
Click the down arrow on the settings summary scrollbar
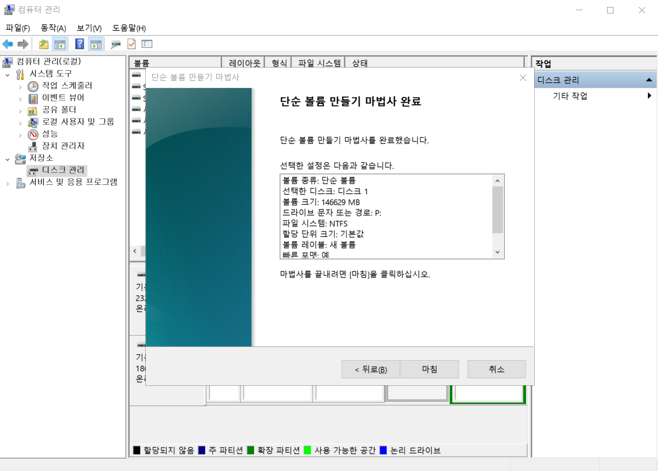[497, 252]
